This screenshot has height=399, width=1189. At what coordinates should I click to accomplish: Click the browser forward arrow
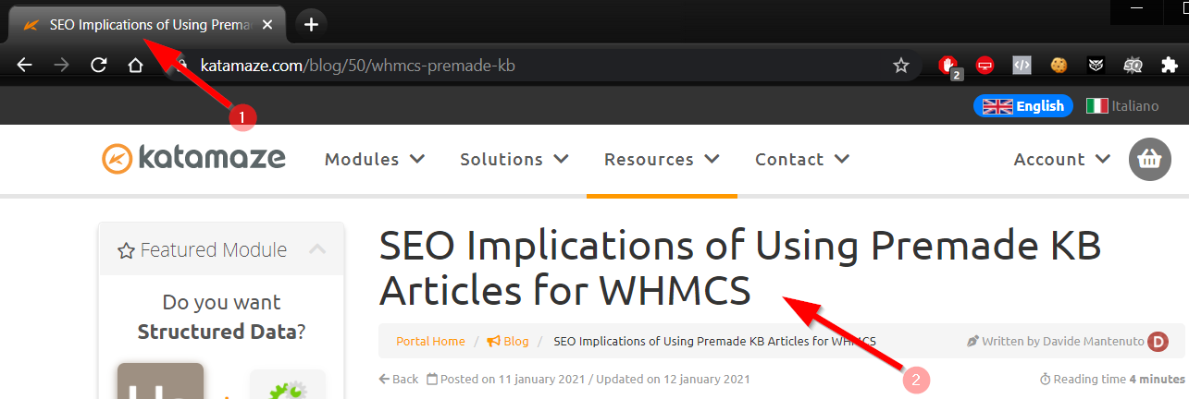tap(61, 66)
